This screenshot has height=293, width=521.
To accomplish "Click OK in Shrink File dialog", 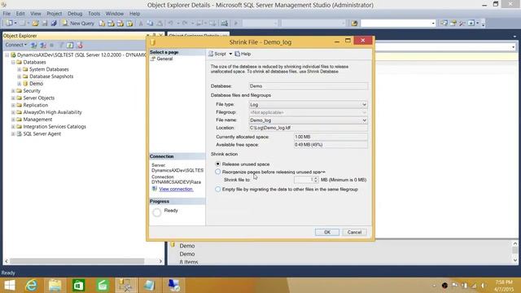I will 327,232.
